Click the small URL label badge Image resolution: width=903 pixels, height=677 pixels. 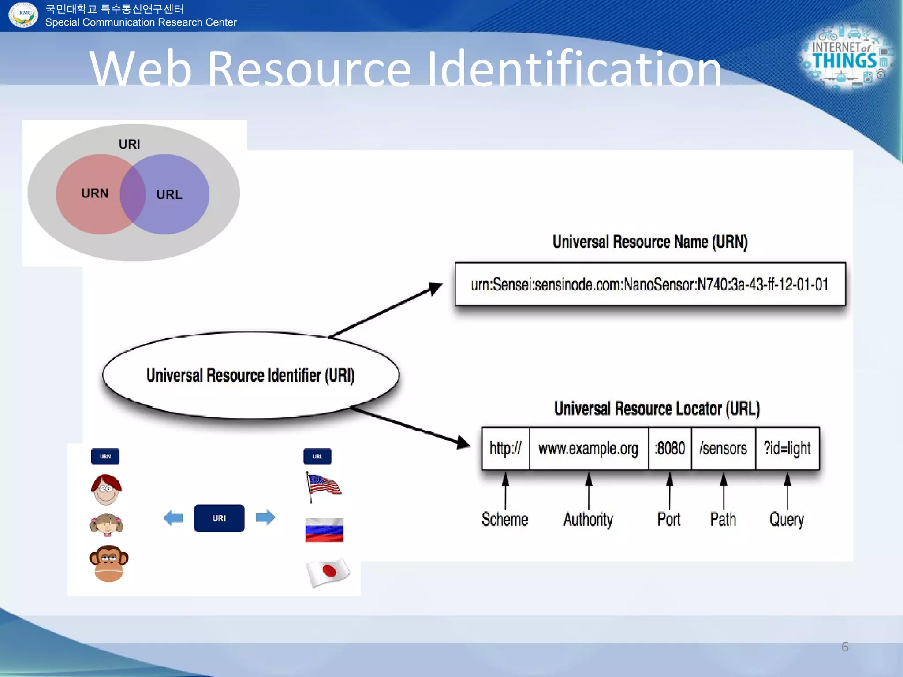(317, 456)
